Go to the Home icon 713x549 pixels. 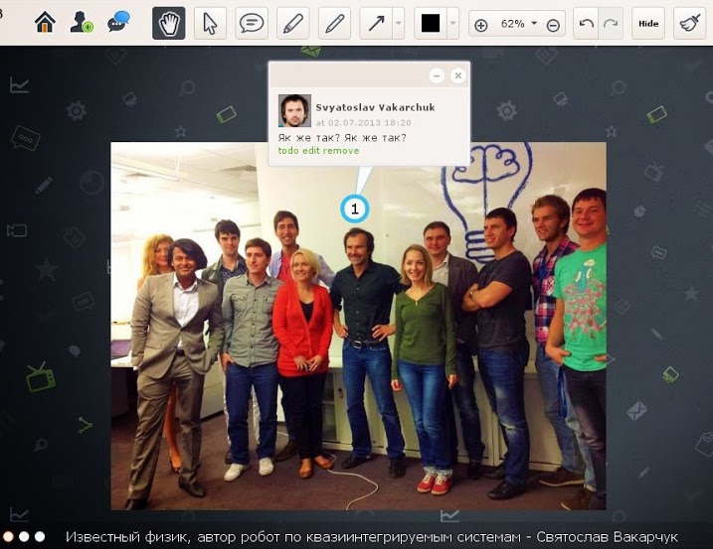[x=45, y=23]
